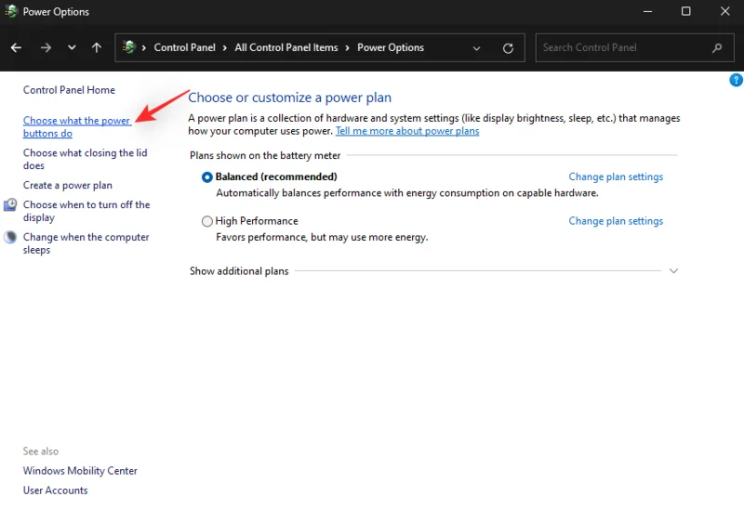Open the address bar history dropdown

(477, 48)
